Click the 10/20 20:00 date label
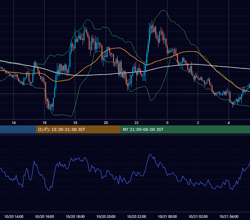 pos(106,216)
